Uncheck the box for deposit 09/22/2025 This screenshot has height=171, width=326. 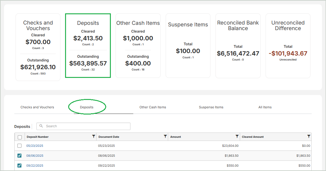(x=20, y=166)
